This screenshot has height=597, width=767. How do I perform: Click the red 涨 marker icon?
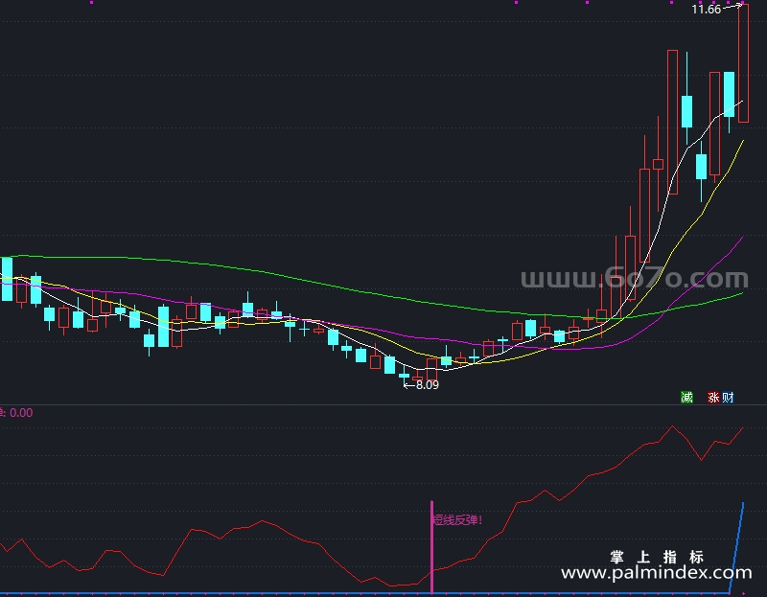tap(713, 397)
